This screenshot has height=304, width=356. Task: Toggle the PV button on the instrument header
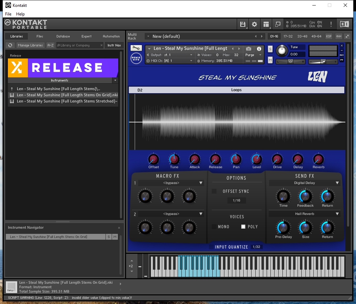tap(342, 60)
